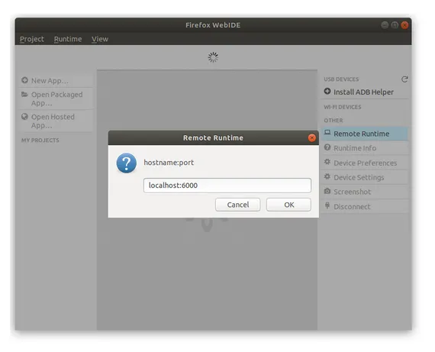Click the MY PROJECTS heading
This screenshot has width=435, height=352.
(x=40, y=140)
